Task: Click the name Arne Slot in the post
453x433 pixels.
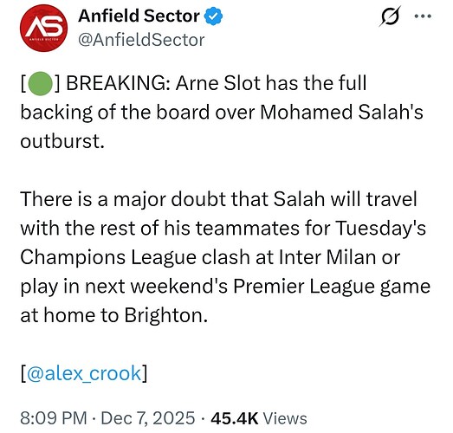Action: click(x=218, y=83)
